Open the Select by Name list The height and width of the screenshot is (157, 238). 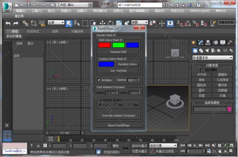point(77,23)
